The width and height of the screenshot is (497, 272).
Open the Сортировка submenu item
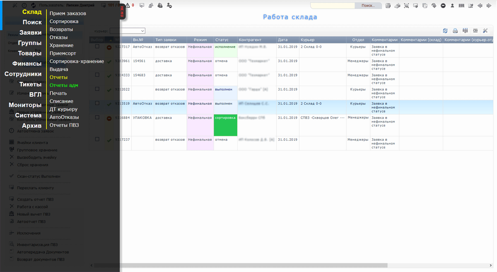click(64, 22)
